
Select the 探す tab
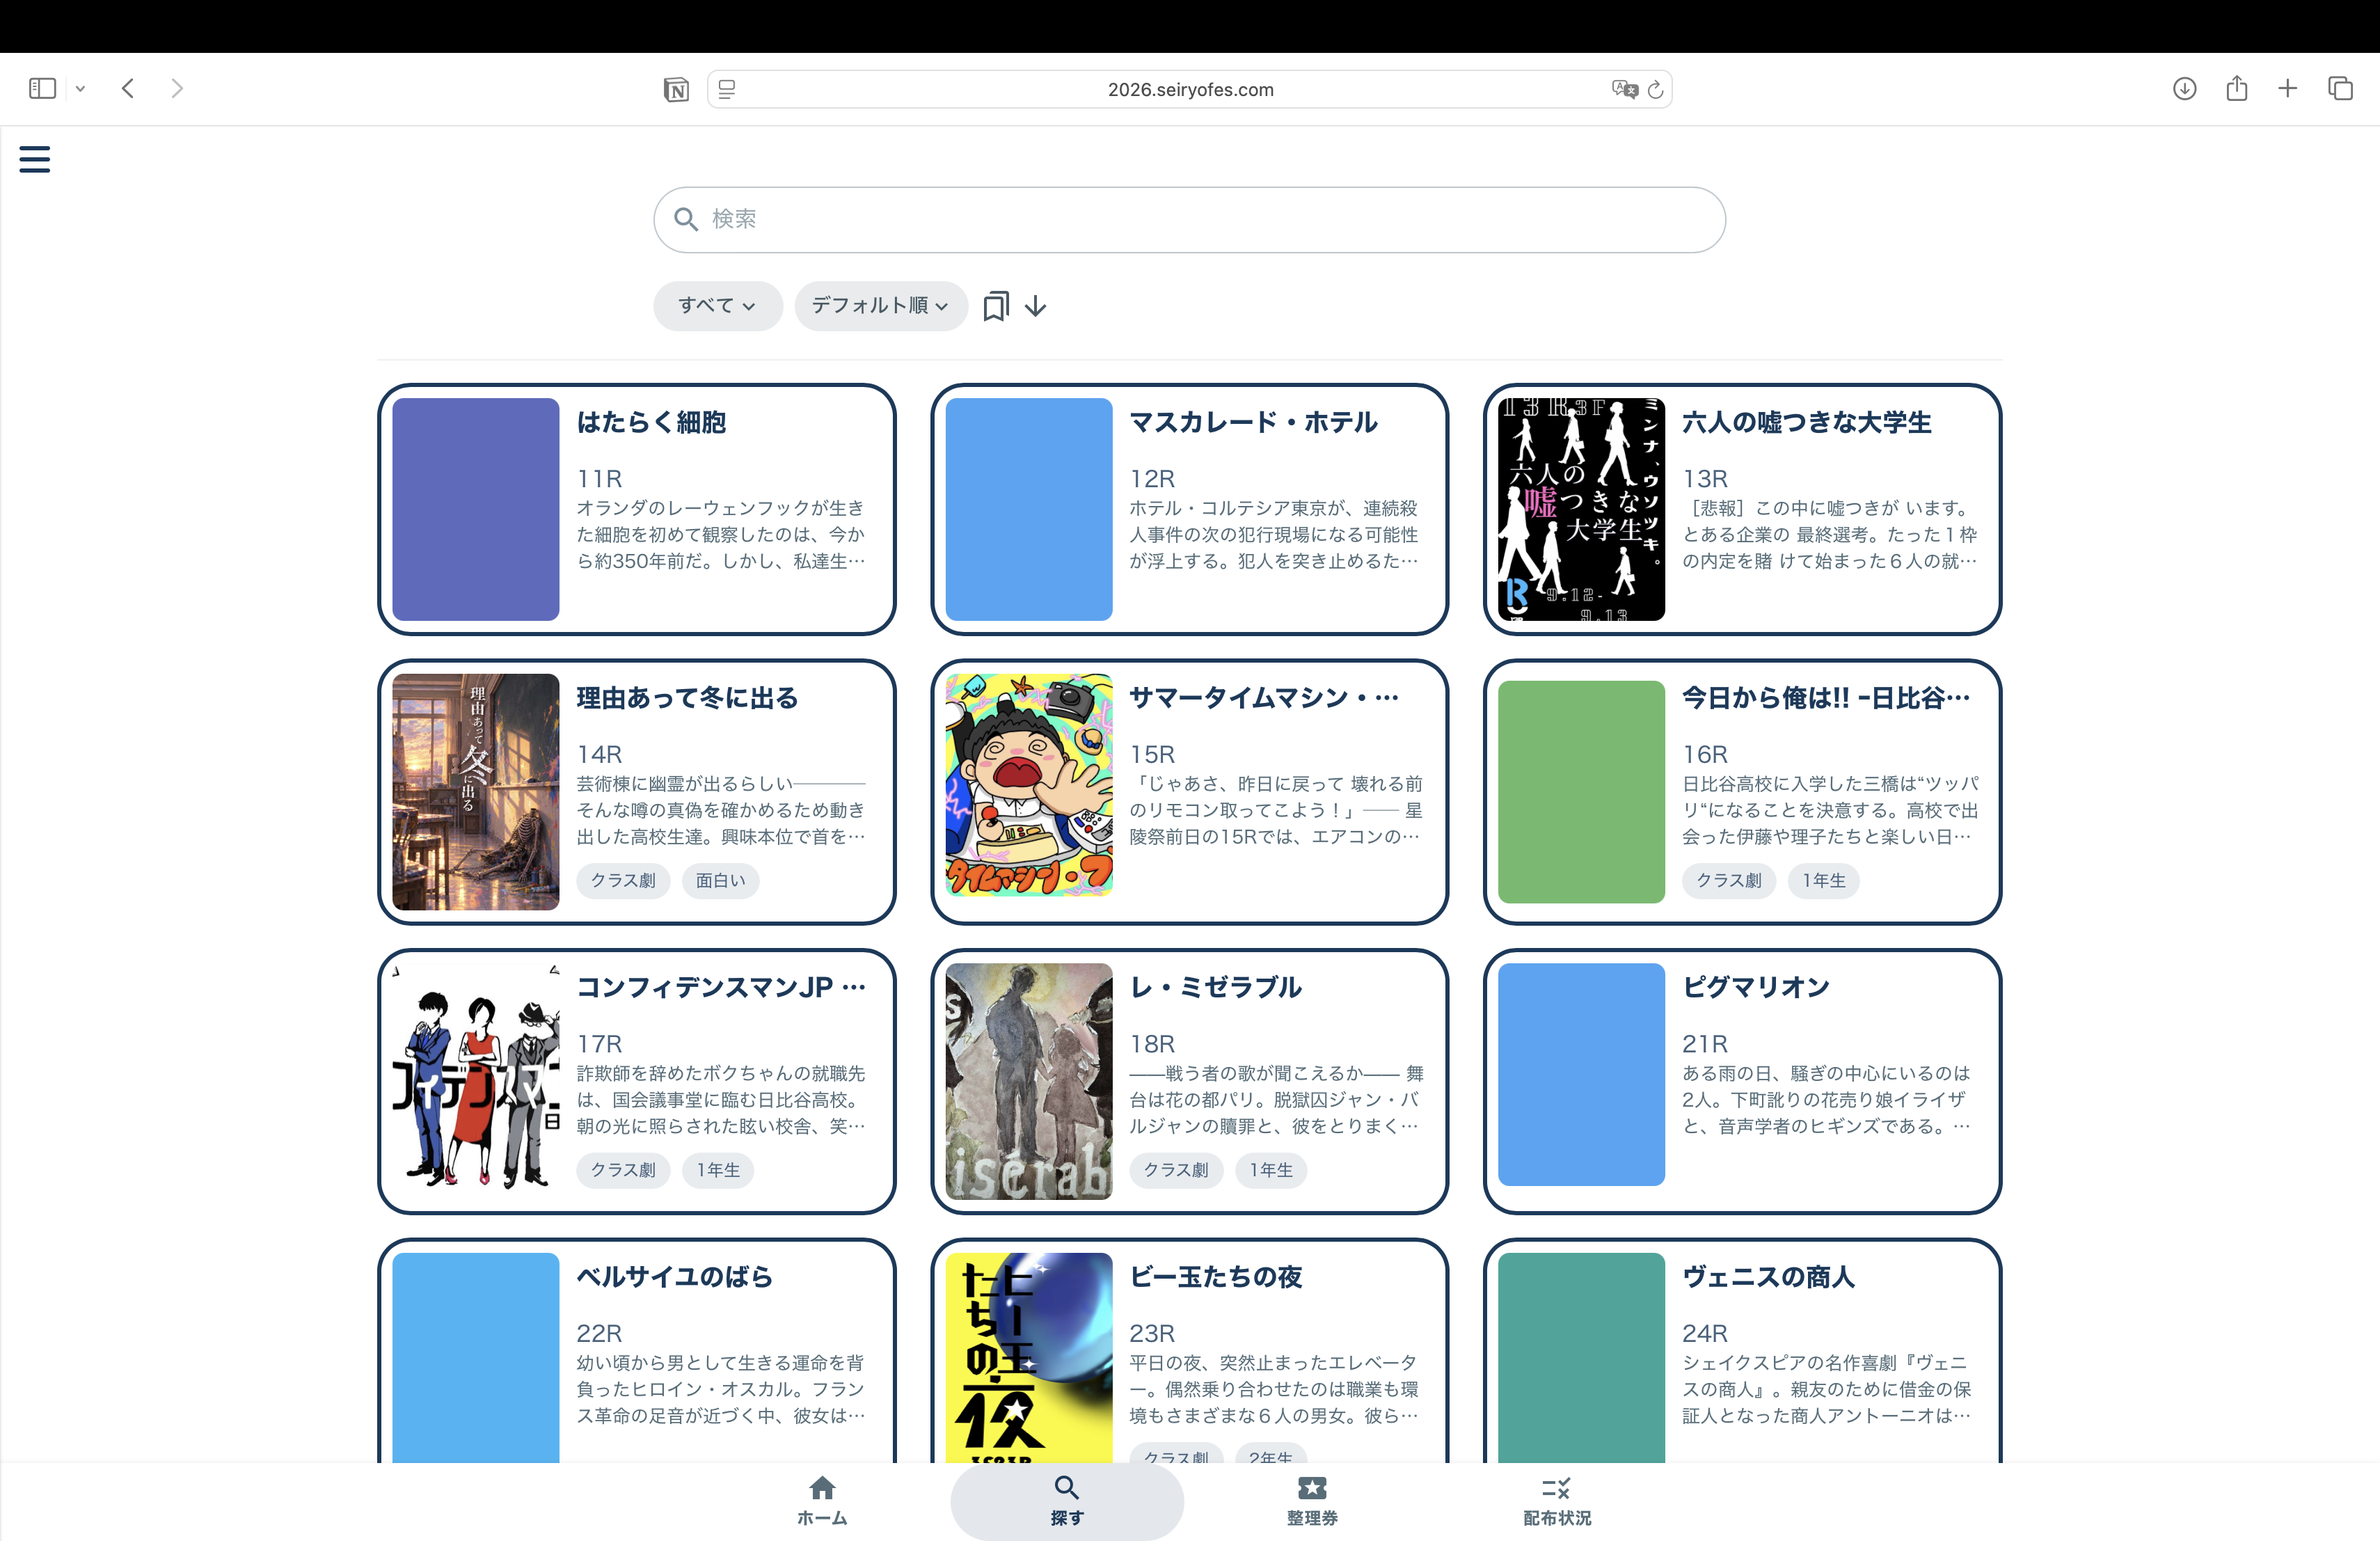click(1067, 1501)
